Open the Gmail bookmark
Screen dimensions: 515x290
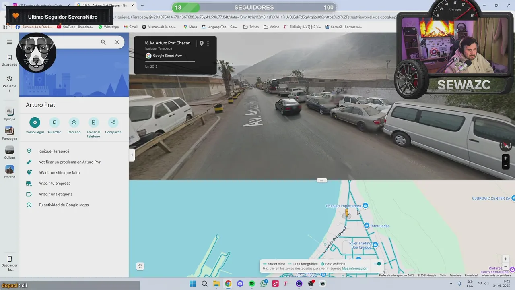tap(131, 27)
